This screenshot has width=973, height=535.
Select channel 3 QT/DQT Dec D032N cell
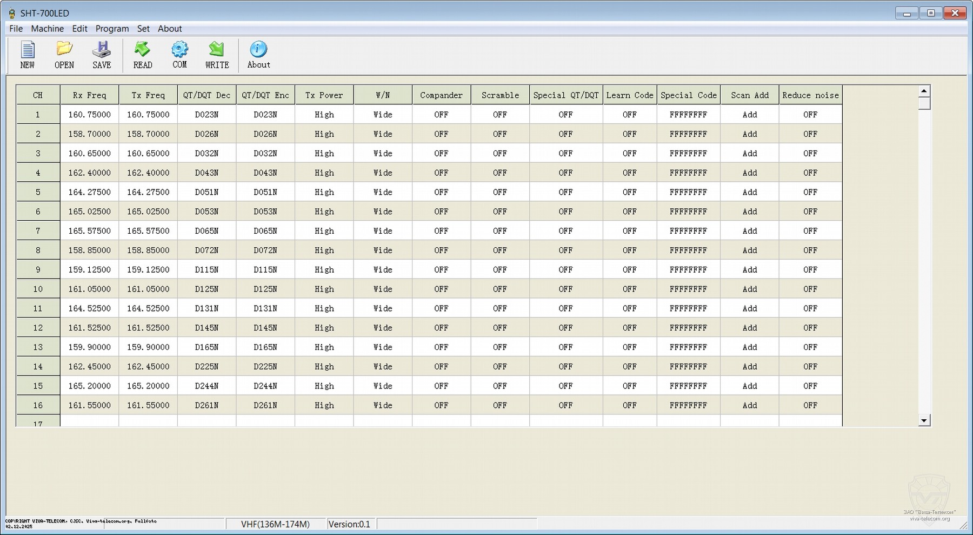tap(206, 154)
